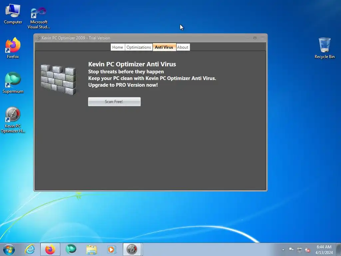This screenshot has height=256, width=341.
Task: Click the Scan Free! button
Action: [x=114, y=102]
